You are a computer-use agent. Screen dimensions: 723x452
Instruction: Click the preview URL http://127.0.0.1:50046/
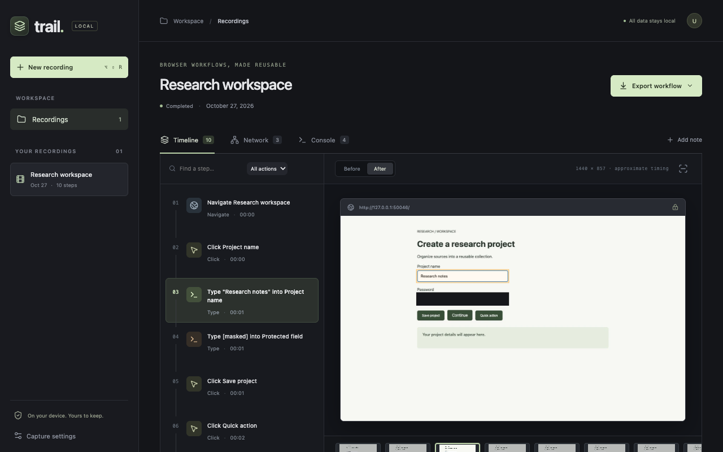pyautogui.click(x=384, y=207)
